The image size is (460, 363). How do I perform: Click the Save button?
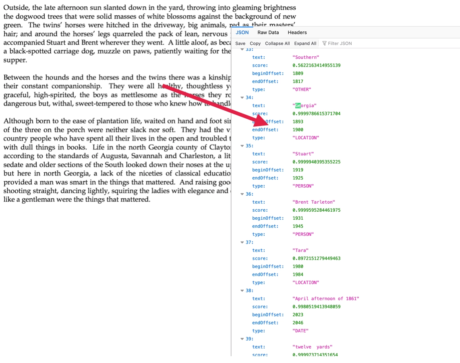(240, 43)
